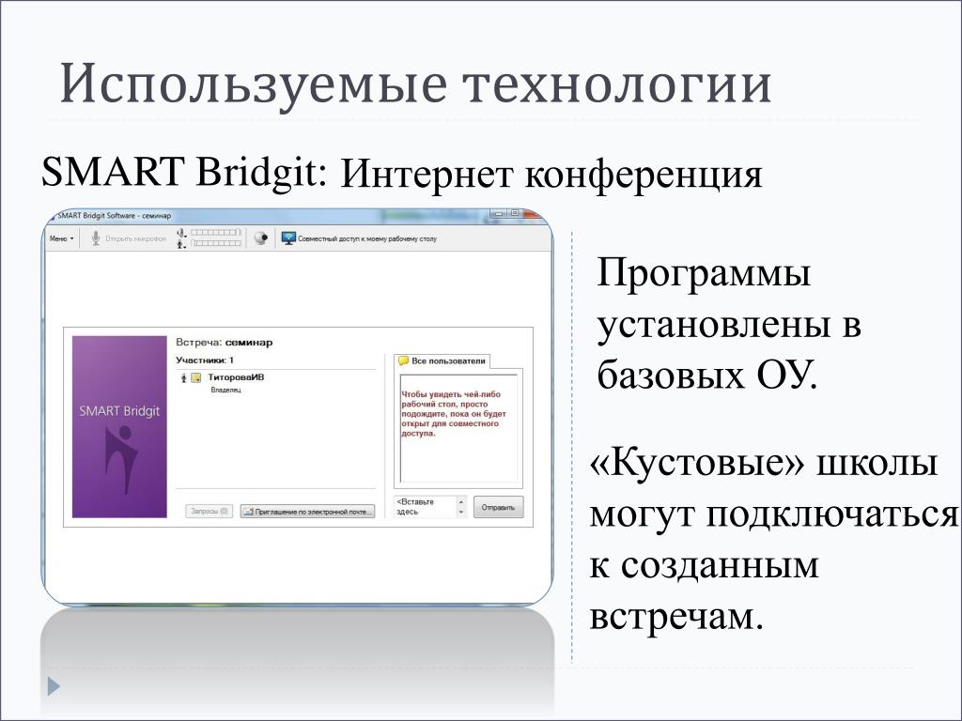Click the blue slide arrow marker bottom-left

54,686
